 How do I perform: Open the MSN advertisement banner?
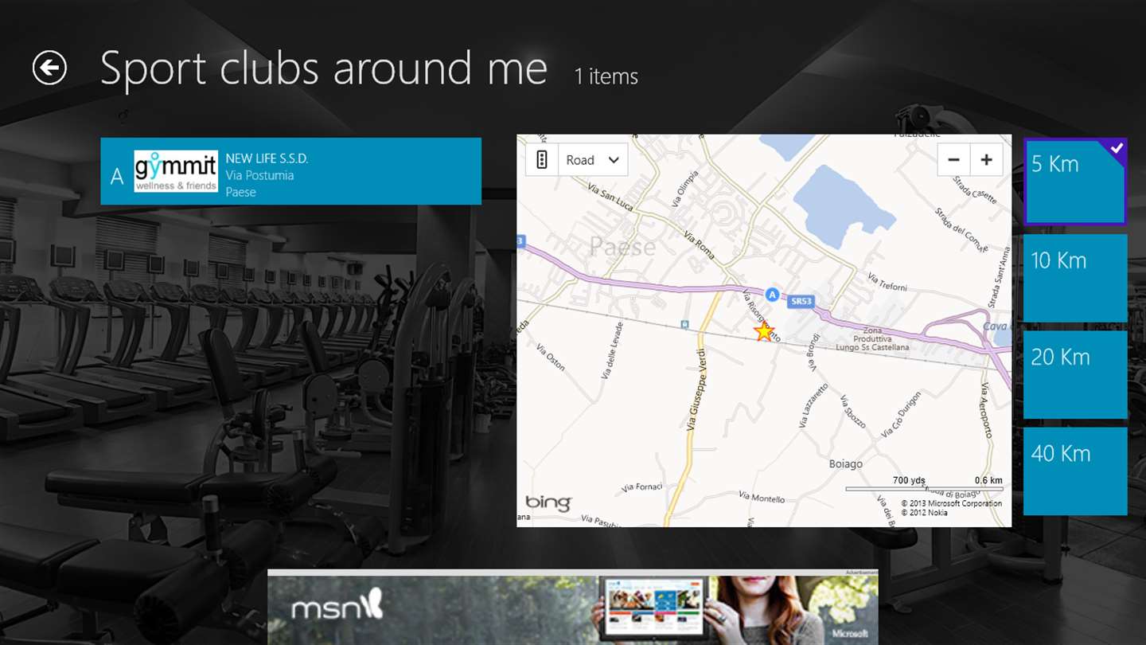pos(573,607)
